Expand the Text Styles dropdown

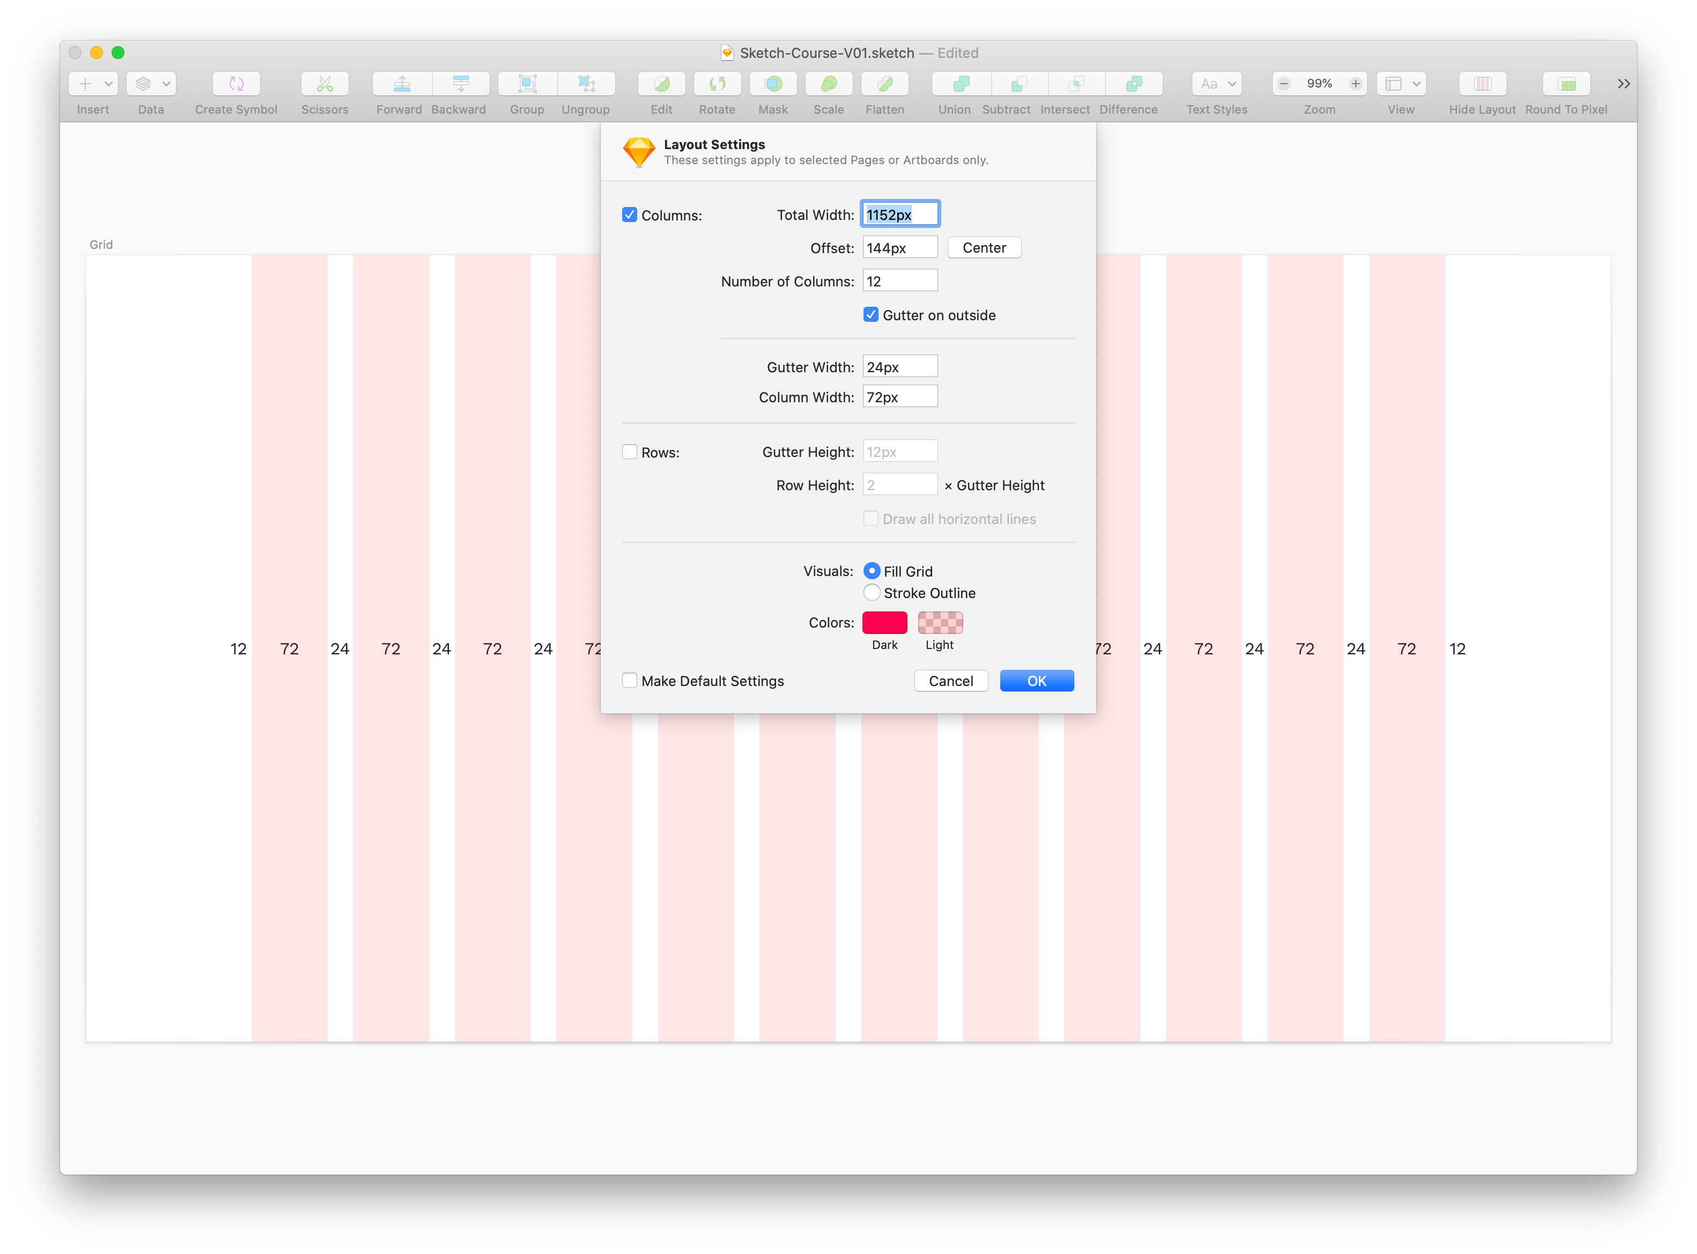1216,84
